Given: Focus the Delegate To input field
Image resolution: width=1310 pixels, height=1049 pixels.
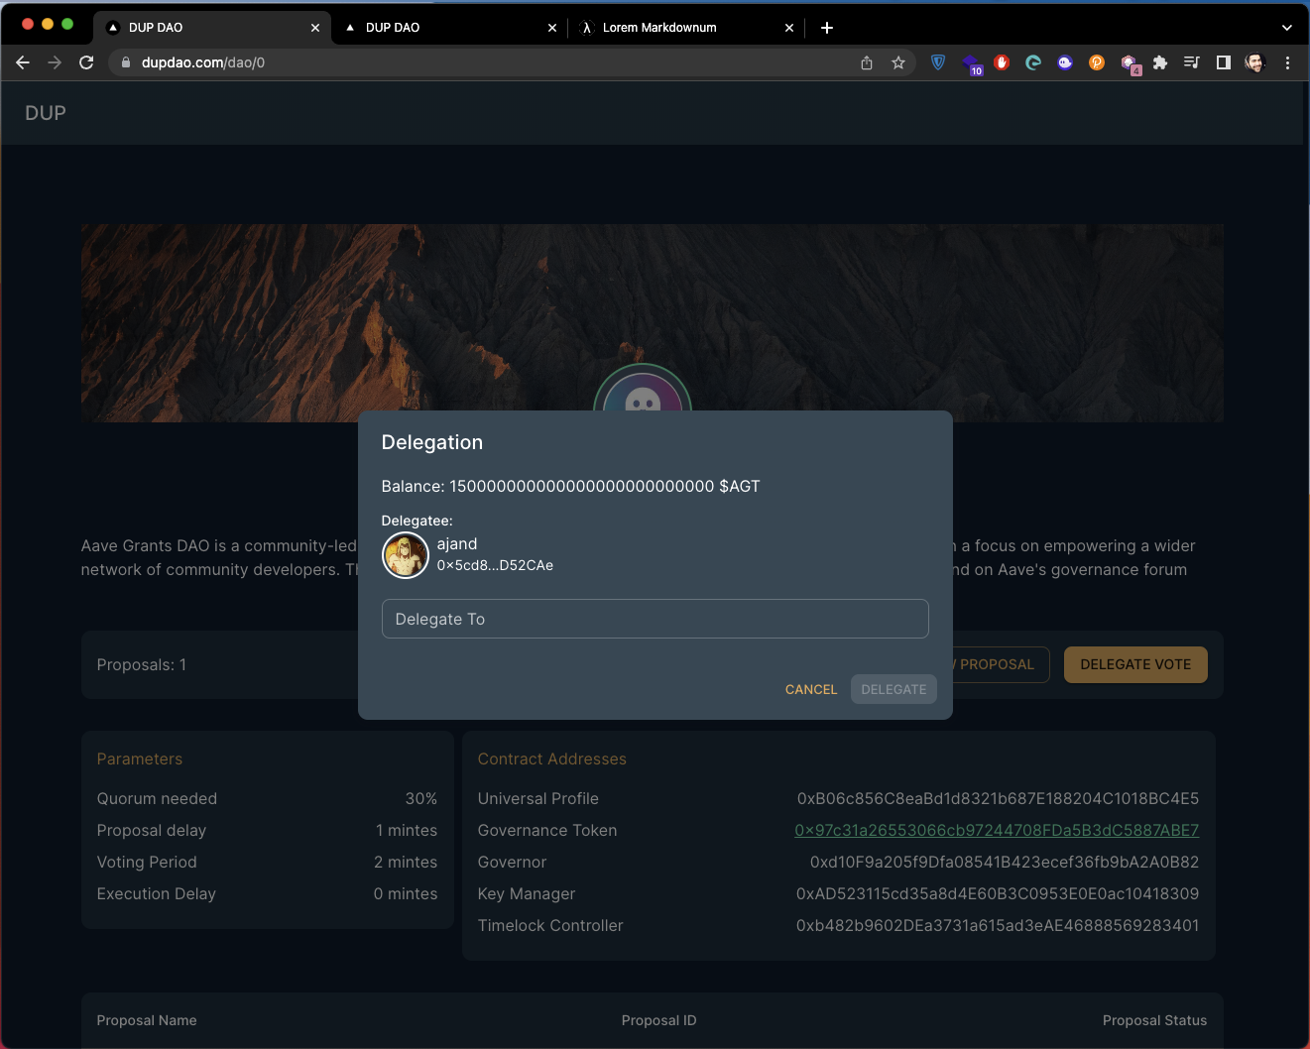Looking at the screenshot, I should (x=655, y=619).
